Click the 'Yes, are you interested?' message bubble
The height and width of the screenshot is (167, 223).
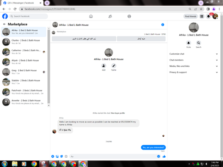point(153,147)
